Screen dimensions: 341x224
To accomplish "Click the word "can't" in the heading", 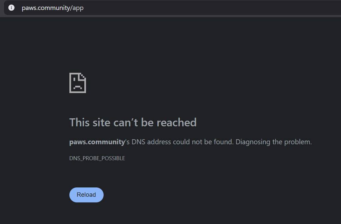I will tap(126, 122).
